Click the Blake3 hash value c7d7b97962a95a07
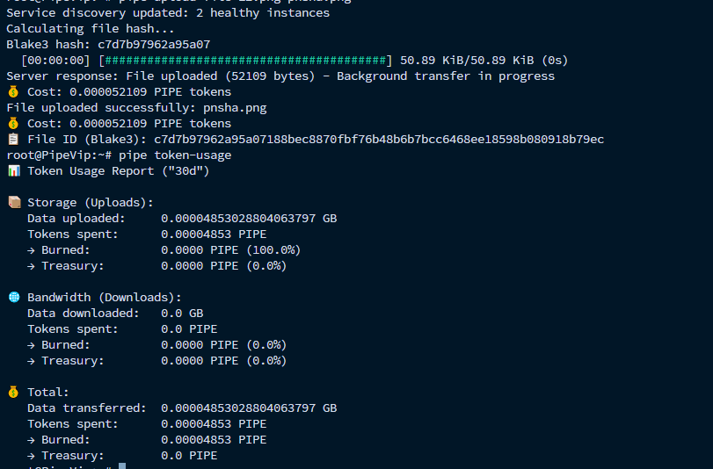 coord(154,45)
